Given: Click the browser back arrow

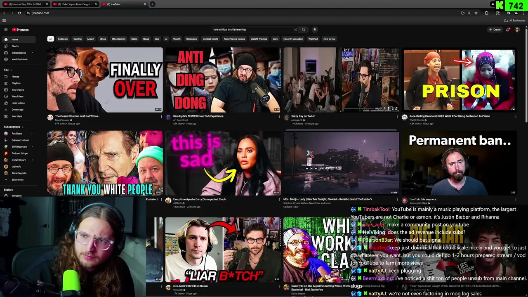Looking at the screenshot, I should coord(5,13).
